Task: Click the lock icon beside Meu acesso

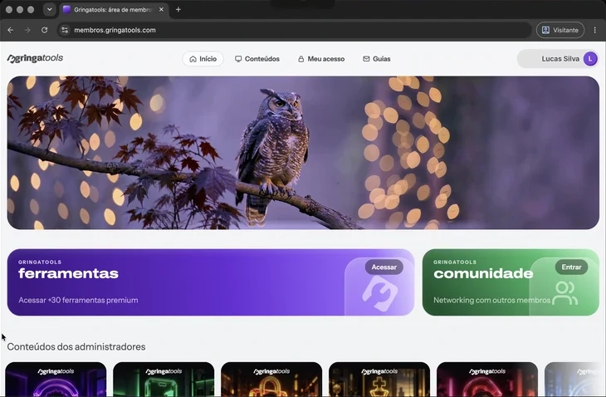Action: pos(301,59)
